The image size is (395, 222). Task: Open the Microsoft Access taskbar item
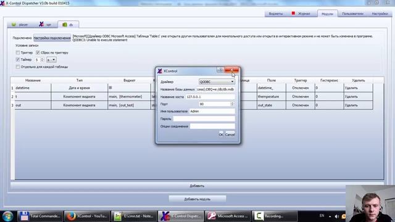coord(228,216)
